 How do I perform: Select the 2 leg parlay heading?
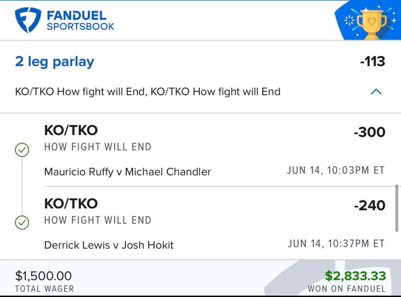pos(55,62)
